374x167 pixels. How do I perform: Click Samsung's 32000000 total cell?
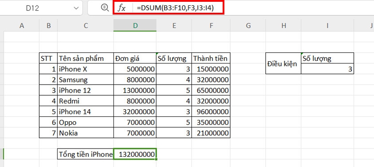point(211,80)
